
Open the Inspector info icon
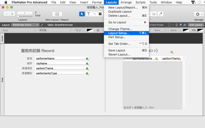click(x=177, y=25)
